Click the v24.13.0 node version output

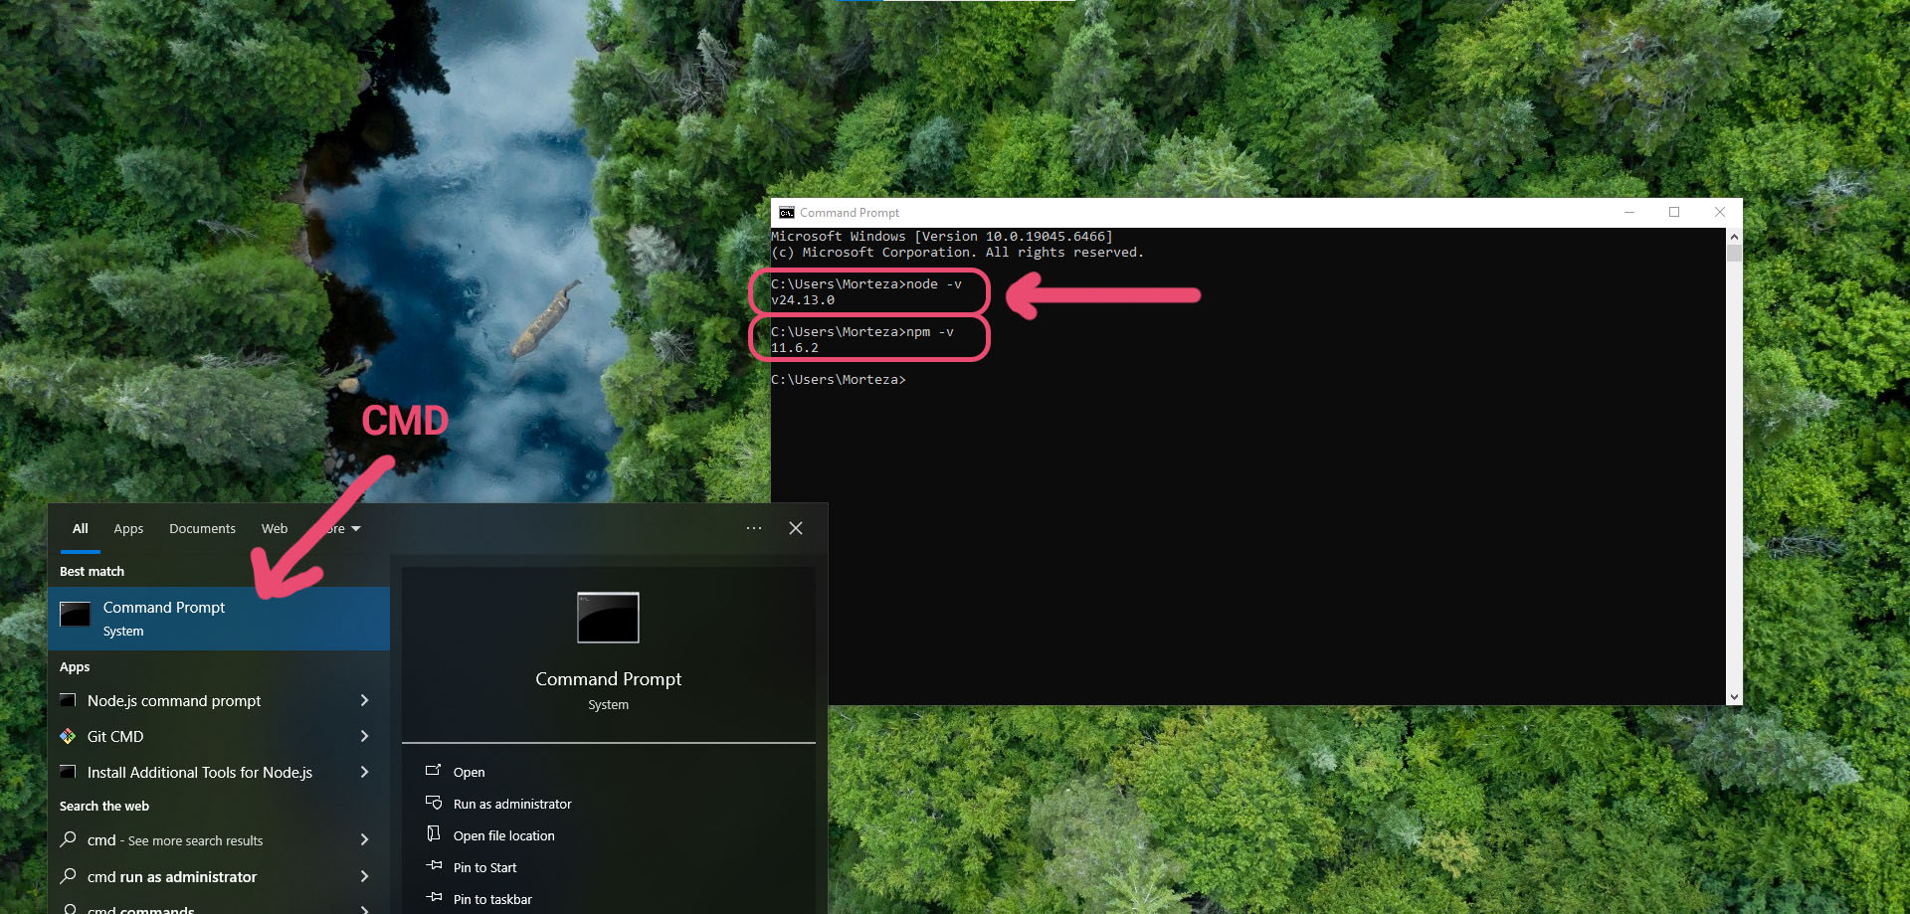click(803, 300)
